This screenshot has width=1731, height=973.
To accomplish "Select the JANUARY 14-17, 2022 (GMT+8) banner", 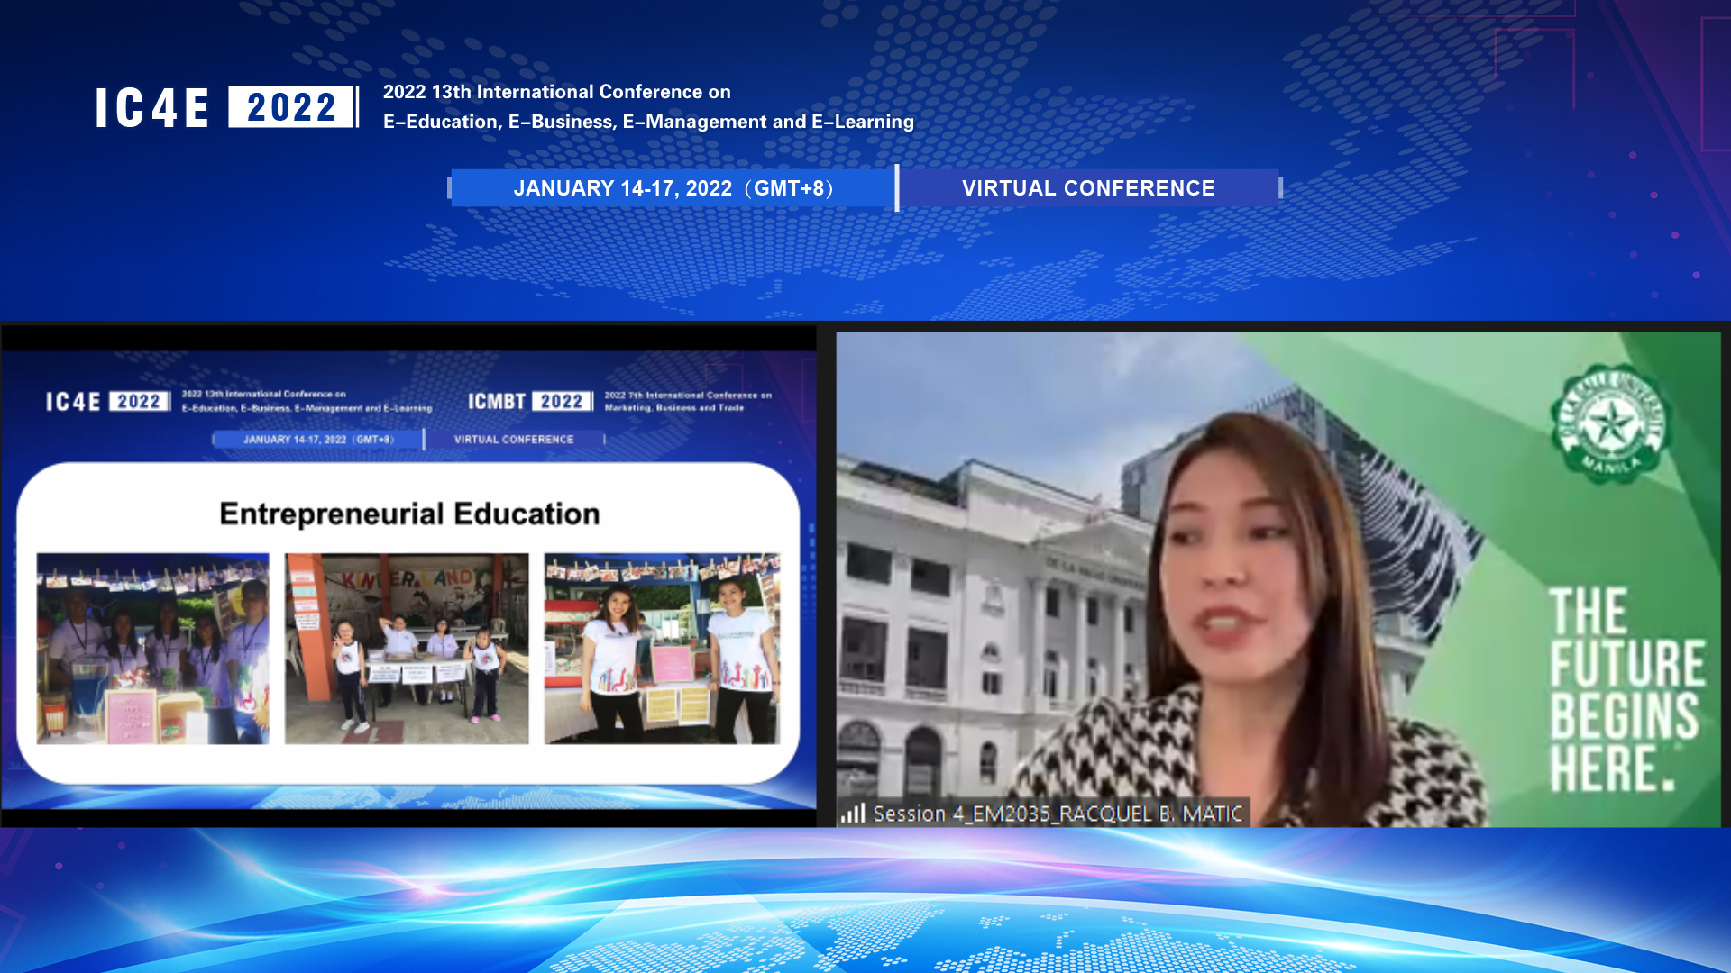I will click(x=673, y=188).
